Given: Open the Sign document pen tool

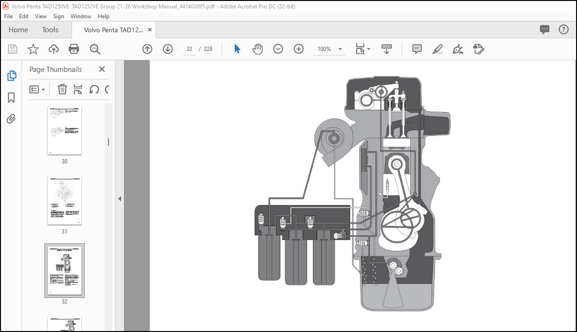Looking at the screenshot, I should pos(458,49).
